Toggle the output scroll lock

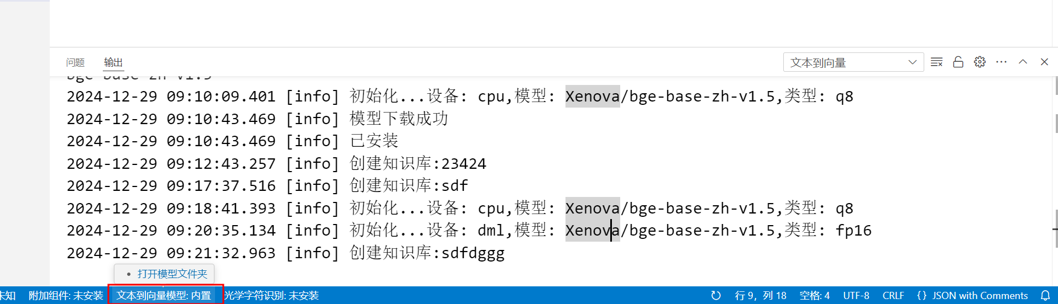958,62
